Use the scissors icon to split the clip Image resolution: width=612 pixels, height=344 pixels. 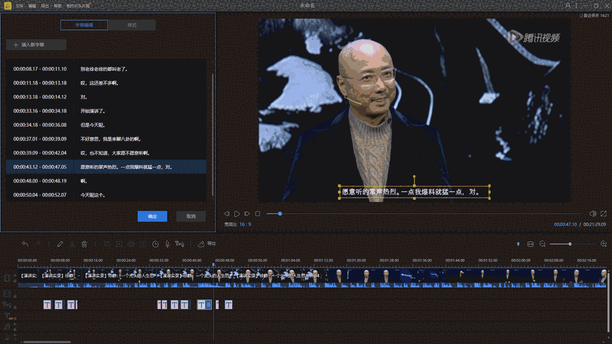(x=72, y=244)
